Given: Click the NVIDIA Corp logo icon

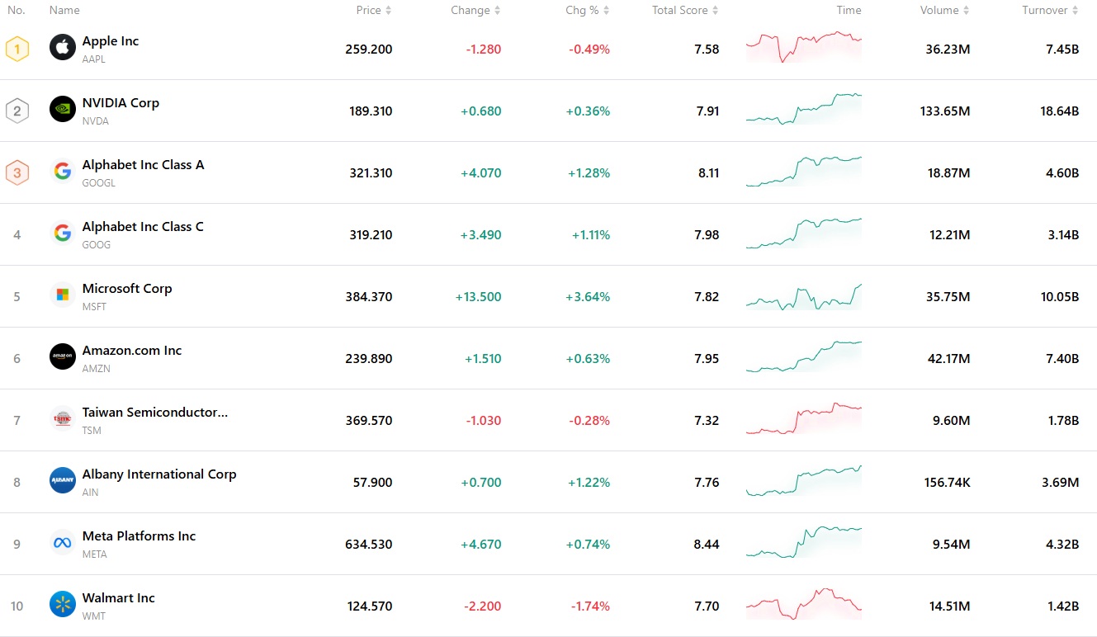Looking at the screenshot, I should click(63, 110).
